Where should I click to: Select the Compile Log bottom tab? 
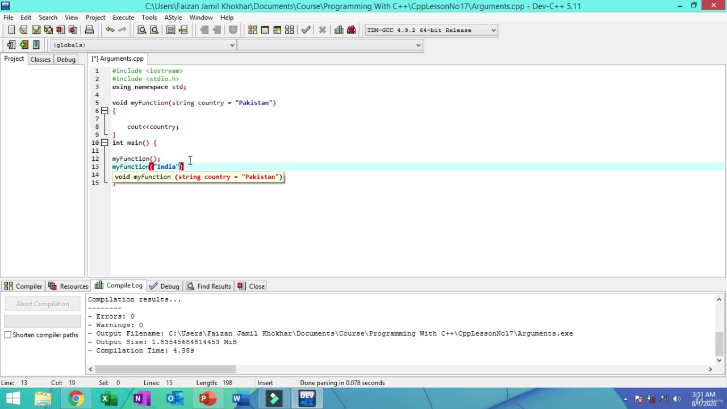click(119, 286)
